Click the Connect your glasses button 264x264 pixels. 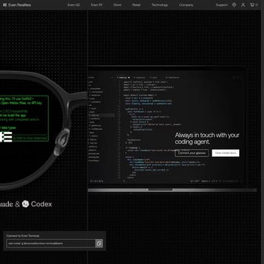(192, 153)
